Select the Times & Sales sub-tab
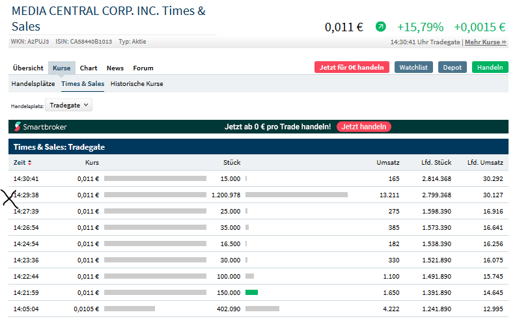This screenshot has width=517, height=321. [x=83, y=84]
